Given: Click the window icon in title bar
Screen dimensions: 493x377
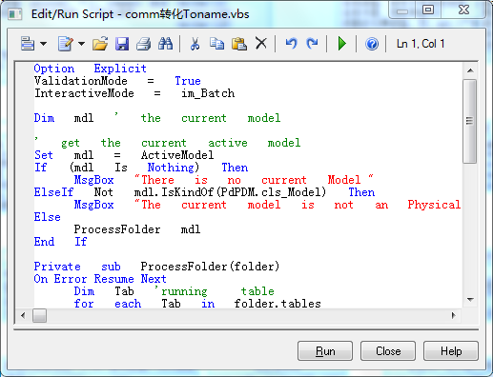Looking at the screenshot, I should 15,14.
